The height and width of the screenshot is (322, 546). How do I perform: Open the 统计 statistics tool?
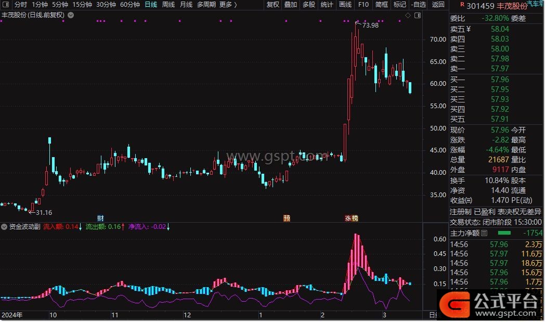327,5
